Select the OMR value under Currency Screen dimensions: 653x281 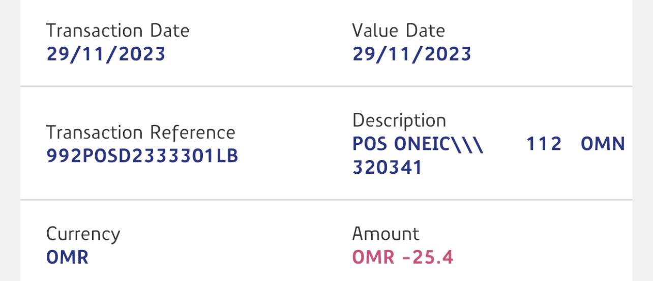click(67, 257)
